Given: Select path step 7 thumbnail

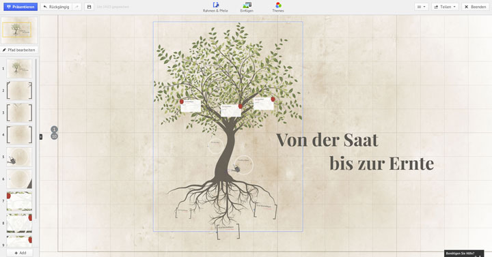Looking at the screenshot, I should [19, 201].
